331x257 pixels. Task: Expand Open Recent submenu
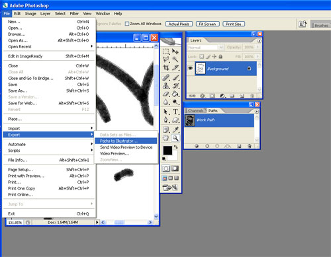tap(49, 46)
